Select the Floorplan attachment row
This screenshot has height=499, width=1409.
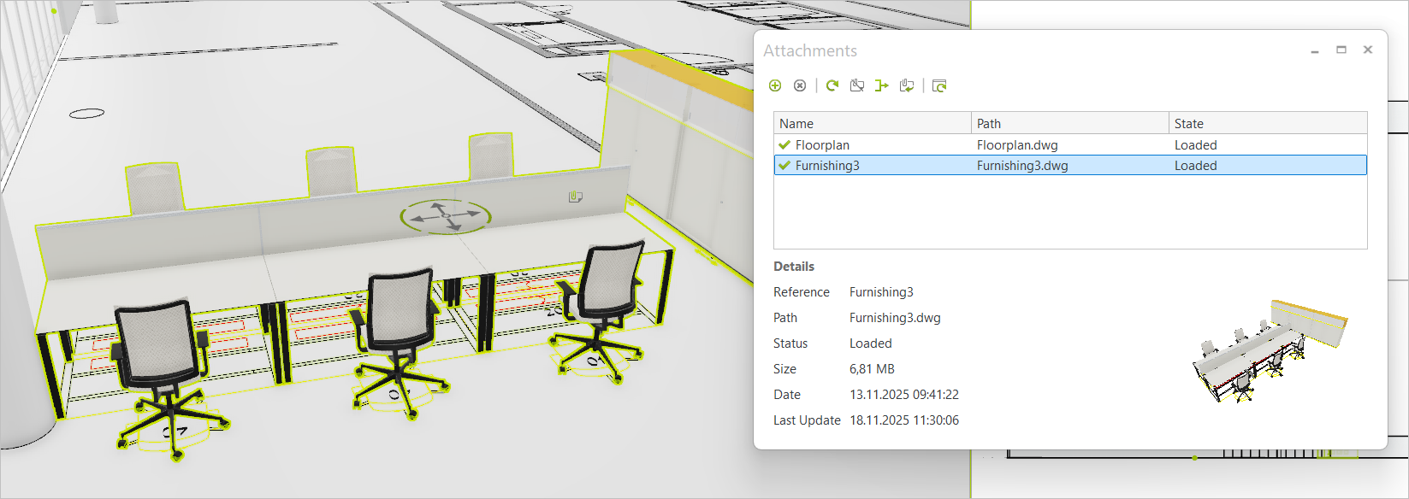pyautogui.click(x=1070, y=144)
